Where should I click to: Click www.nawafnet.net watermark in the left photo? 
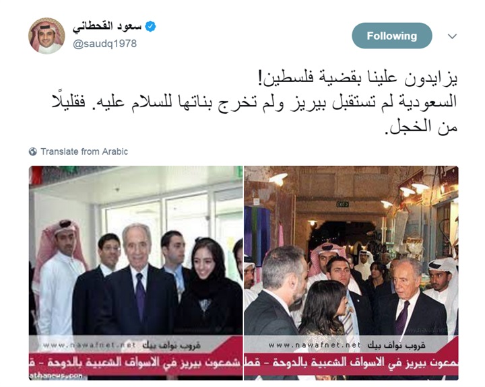coord(89,345)
